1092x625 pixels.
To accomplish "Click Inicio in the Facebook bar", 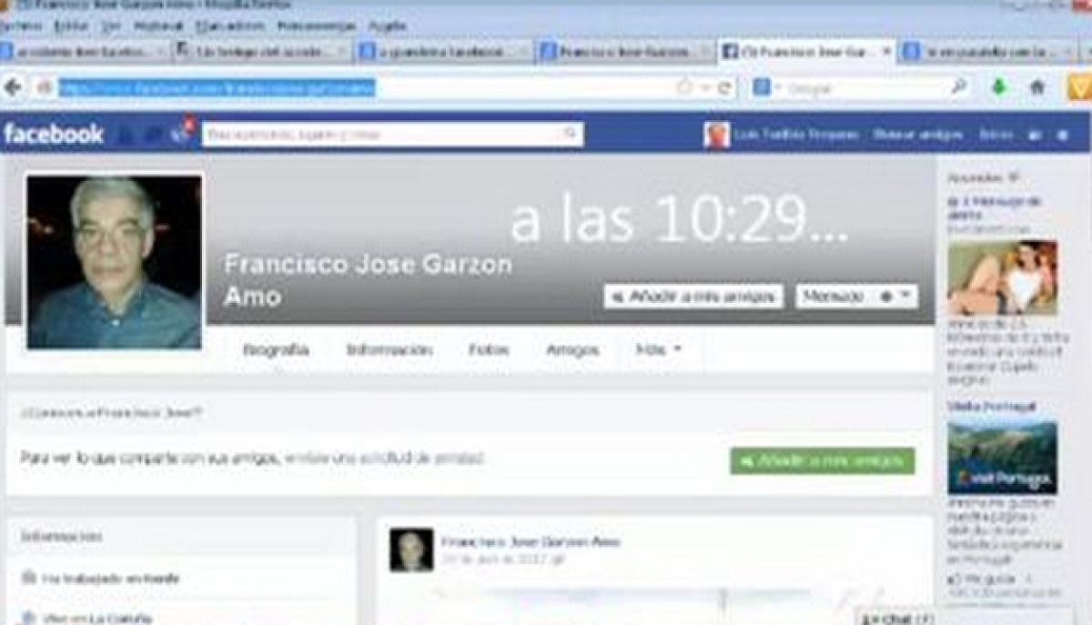I will tap(996, 135).
